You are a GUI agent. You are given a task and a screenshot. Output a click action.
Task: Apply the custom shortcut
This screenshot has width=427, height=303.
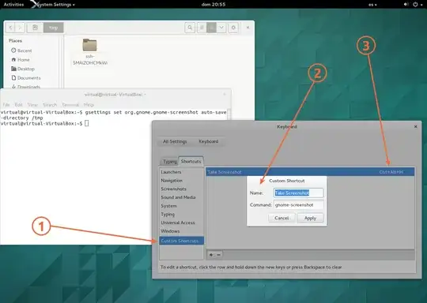[x=310, y=218]
